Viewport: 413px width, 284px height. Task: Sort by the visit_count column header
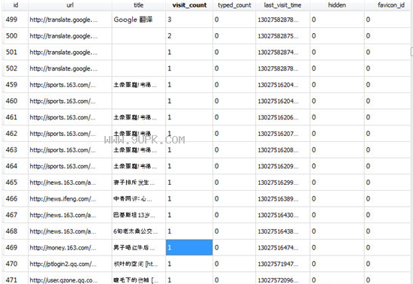(x=189, y=5)
